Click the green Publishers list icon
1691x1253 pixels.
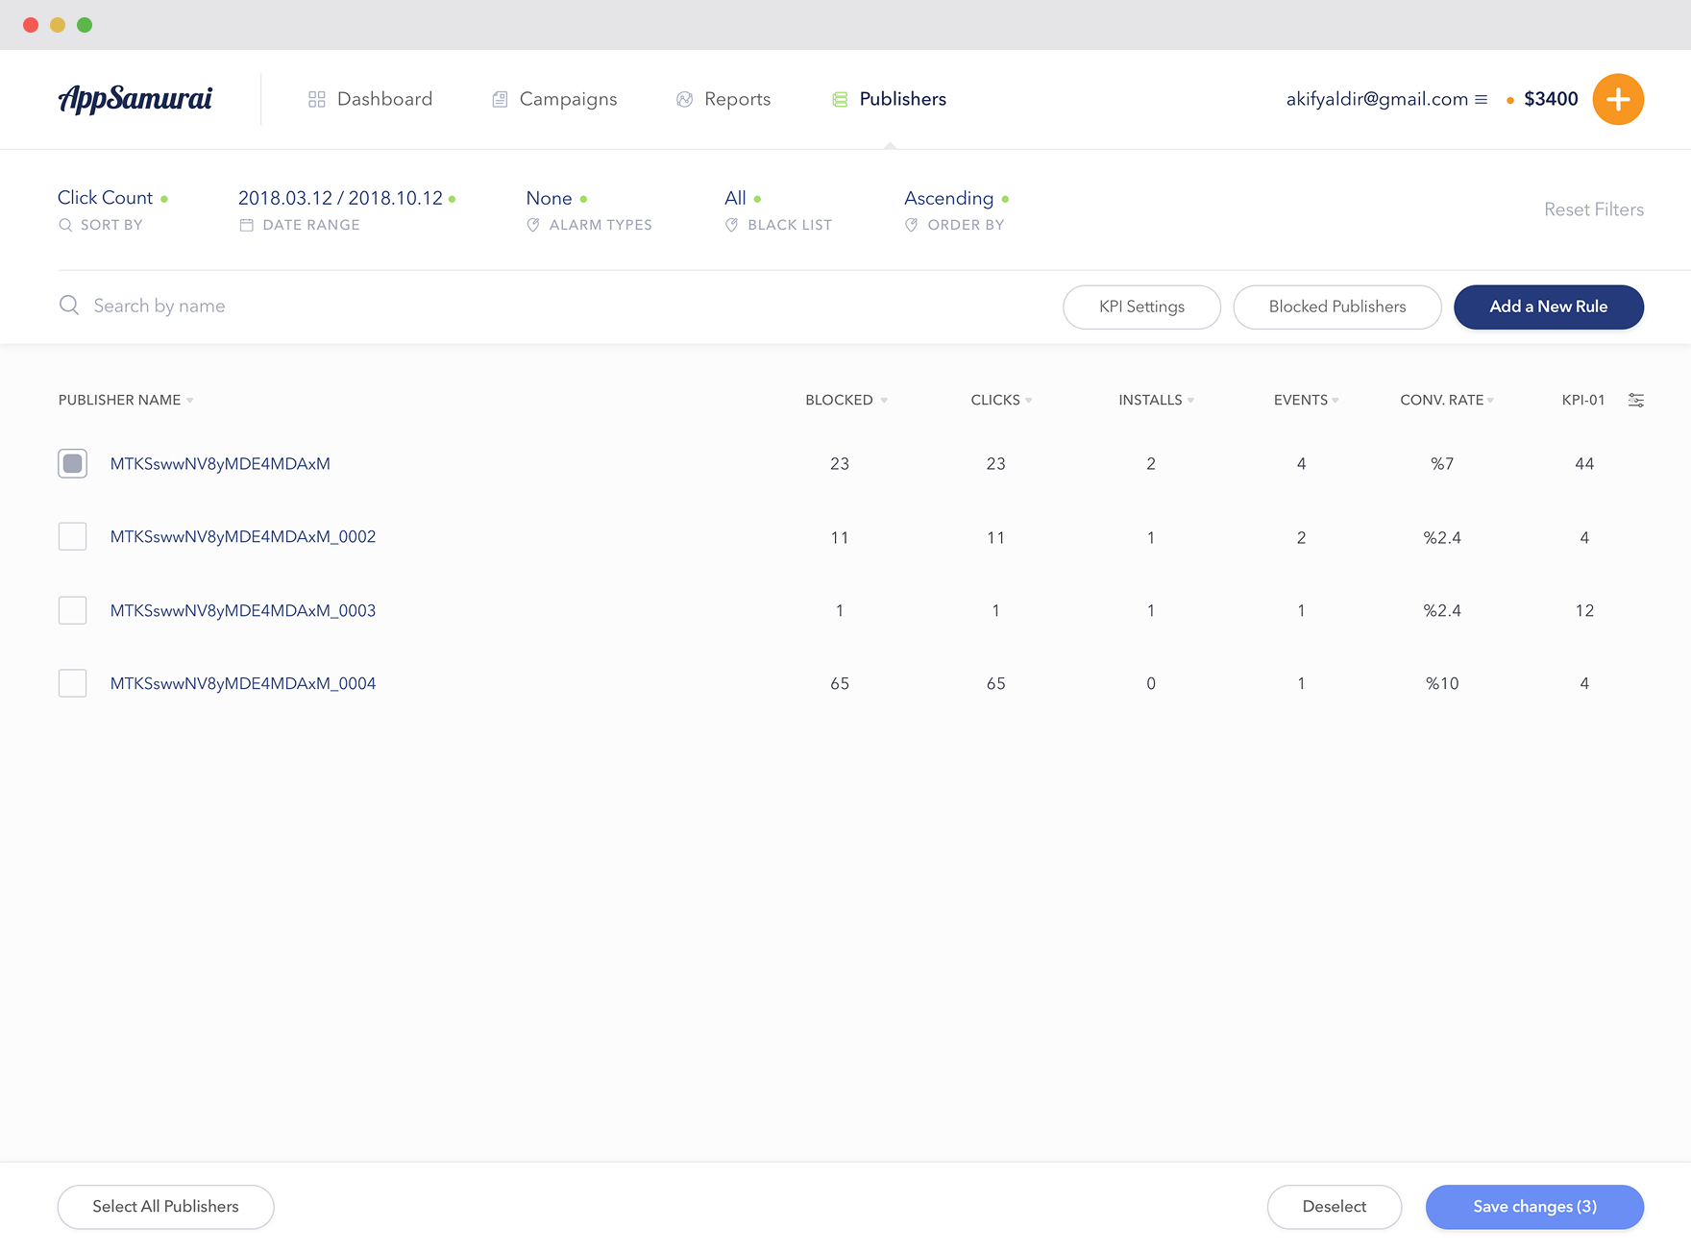[x=840, y=99]
